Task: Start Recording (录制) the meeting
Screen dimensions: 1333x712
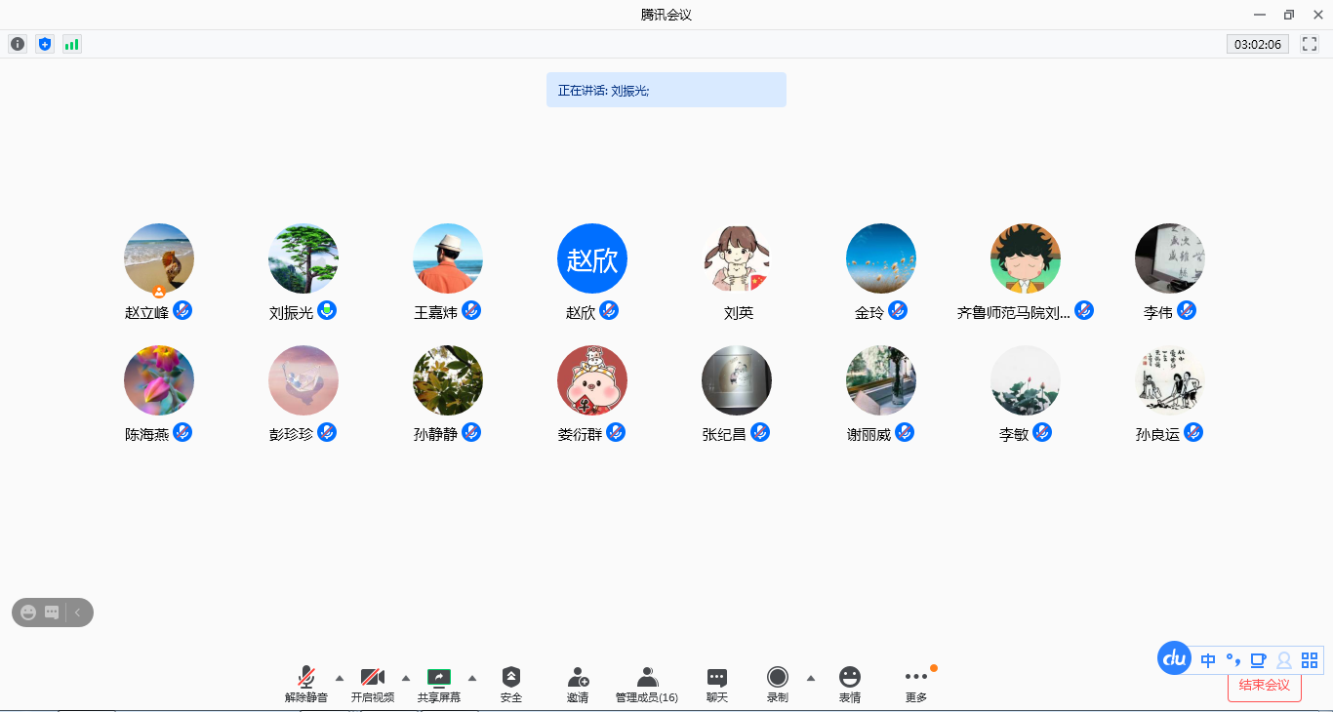Action: (777, 684)
